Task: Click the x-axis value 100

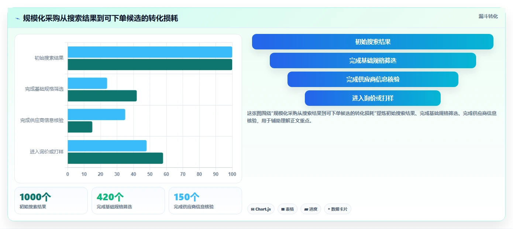Action: (232, 174)
